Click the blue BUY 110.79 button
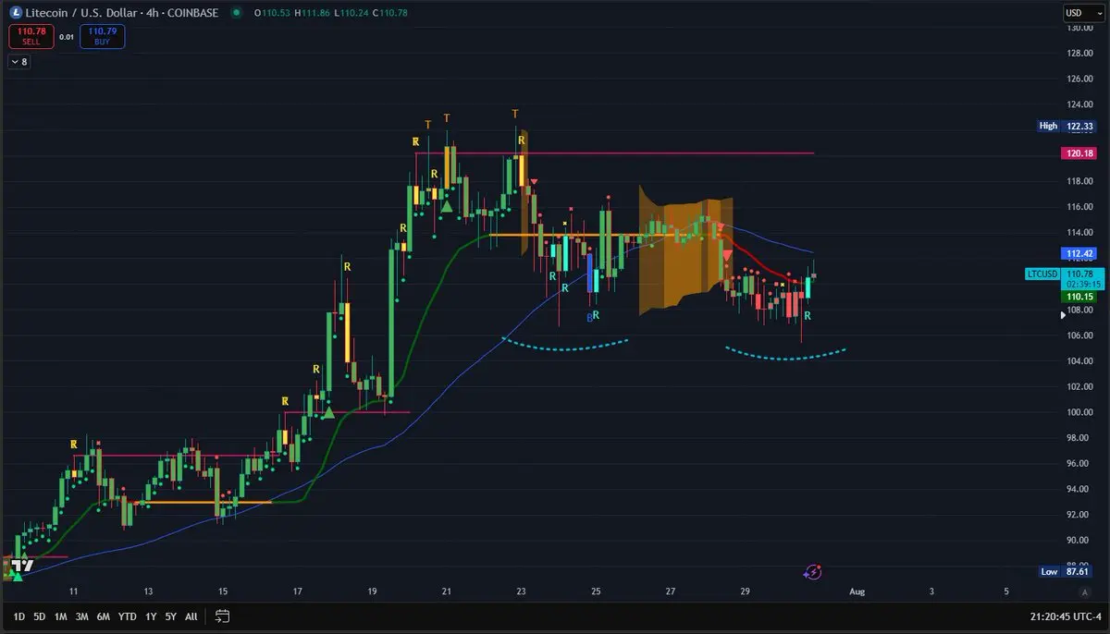 tap(102, 36)
